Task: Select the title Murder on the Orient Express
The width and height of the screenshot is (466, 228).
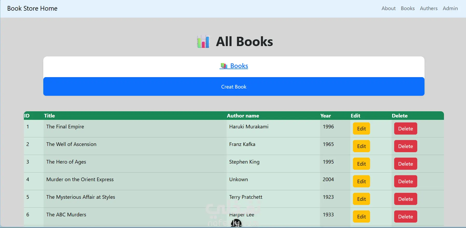Action: tap(80, 179)
